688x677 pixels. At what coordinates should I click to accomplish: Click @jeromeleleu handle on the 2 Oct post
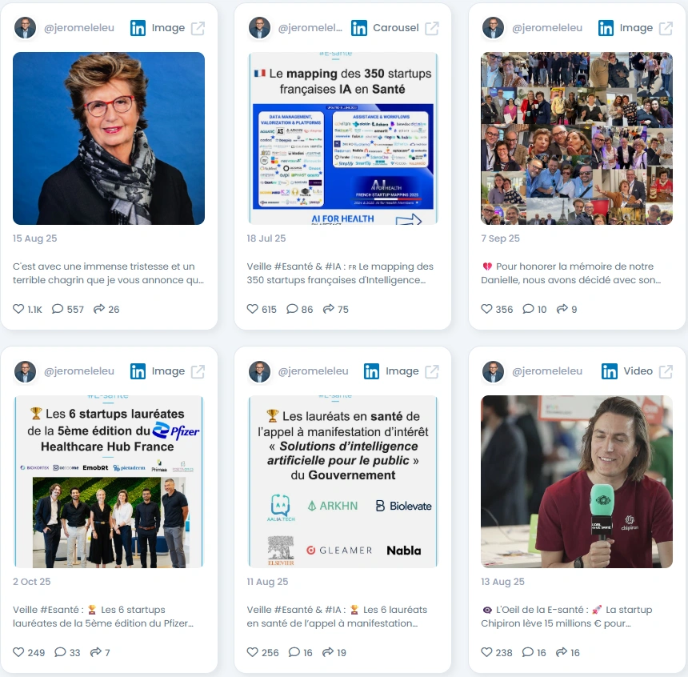79,371
